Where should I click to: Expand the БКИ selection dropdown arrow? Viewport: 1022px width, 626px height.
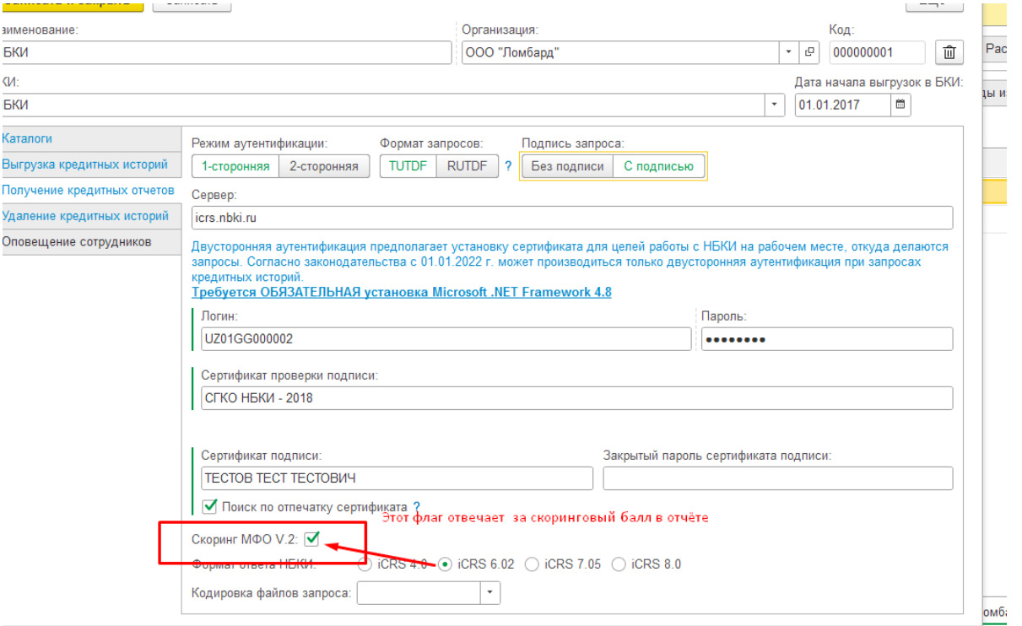775,105
